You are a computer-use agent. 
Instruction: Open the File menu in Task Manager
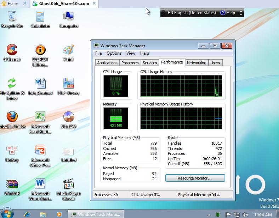(x=98, y=53)
